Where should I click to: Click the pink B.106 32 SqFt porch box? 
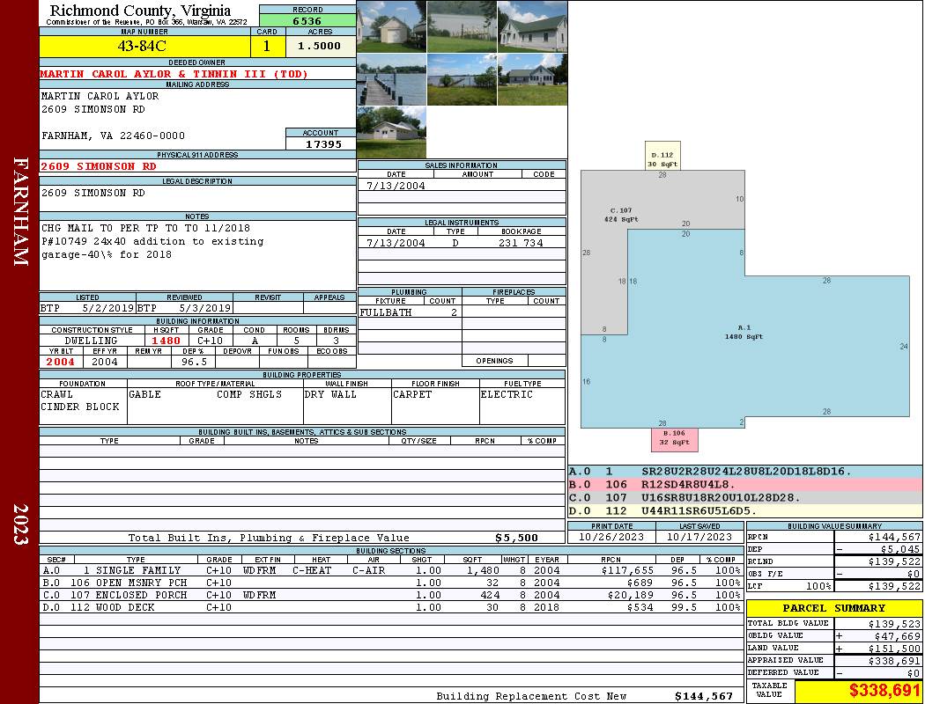click(x=674, y=438)
